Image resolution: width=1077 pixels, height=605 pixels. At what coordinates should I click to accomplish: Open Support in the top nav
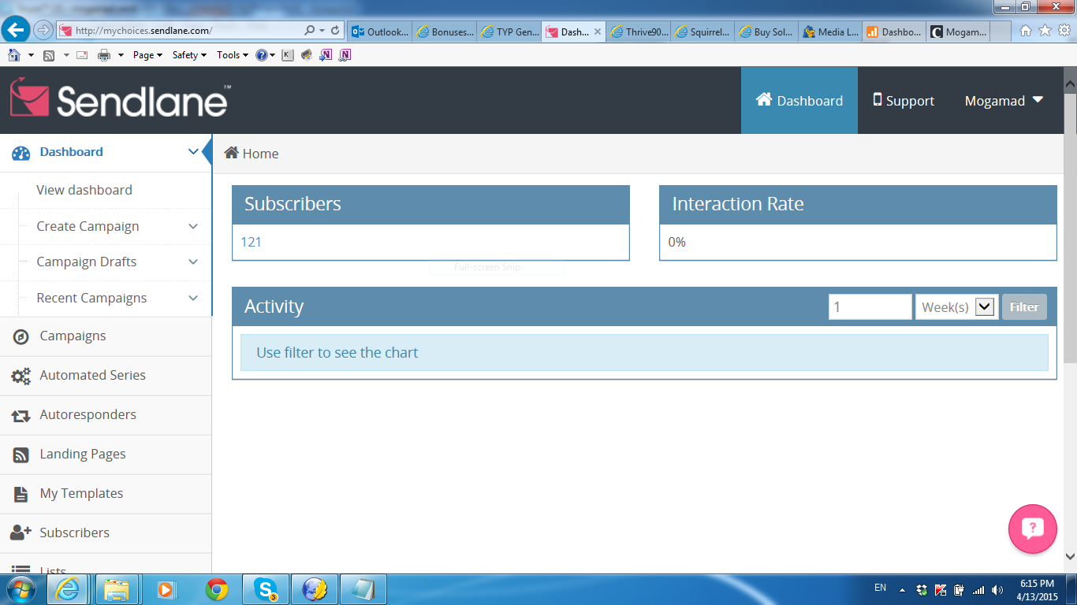pos(904,101)
